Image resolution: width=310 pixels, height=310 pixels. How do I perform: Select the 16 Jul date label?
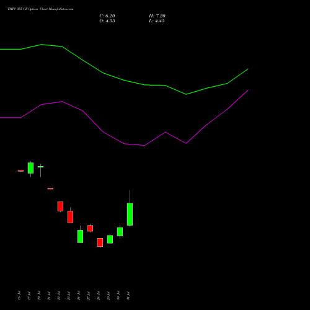[x=19, y=295]
